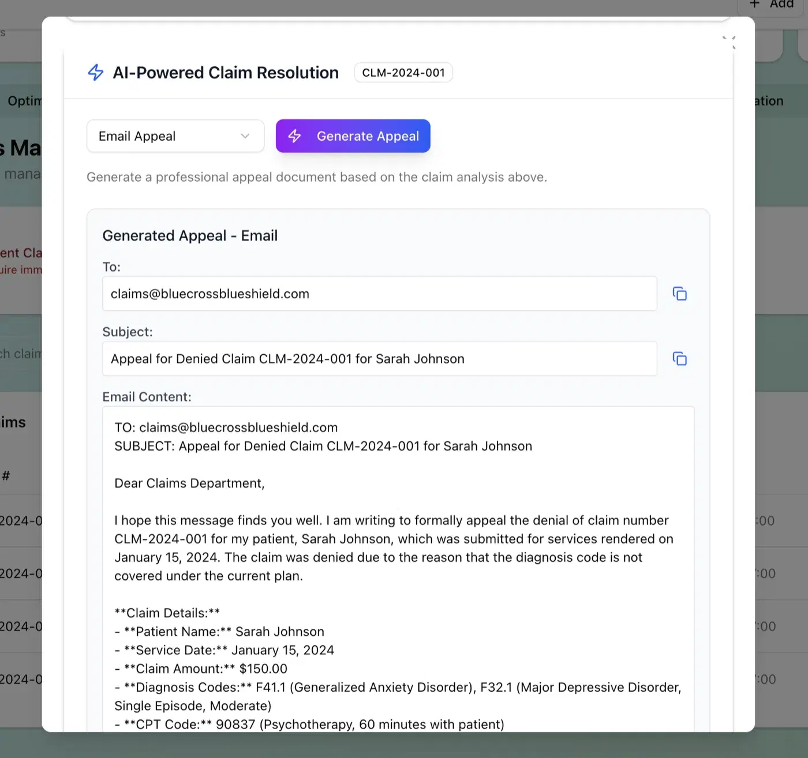Select the background tab ending in 'ation'
Viewport: 808px width, 758px height.
(769, 101)
